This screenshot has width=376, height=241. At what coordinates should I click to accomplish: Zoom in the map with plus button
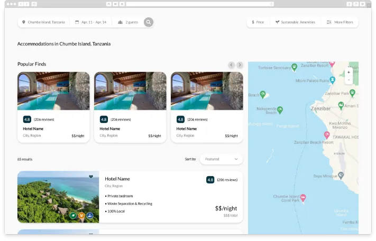[x=349, y=72]
